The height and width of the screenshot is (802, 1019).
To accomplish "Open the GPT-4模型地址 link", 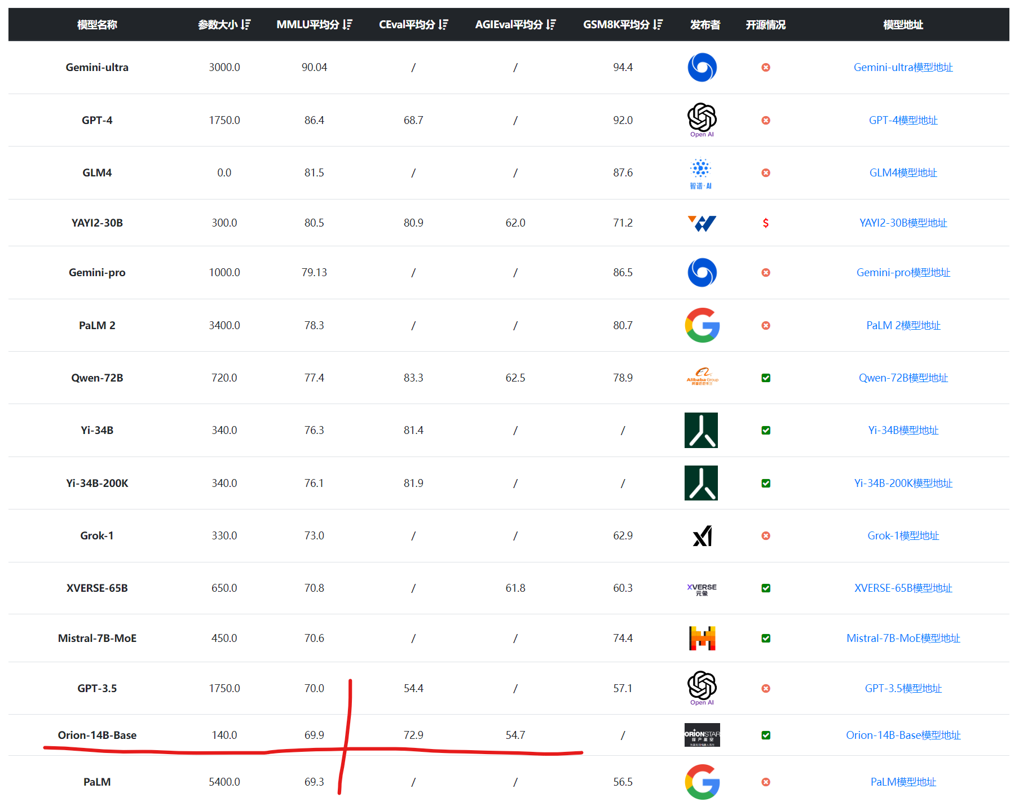I will (x=902, y=120).
